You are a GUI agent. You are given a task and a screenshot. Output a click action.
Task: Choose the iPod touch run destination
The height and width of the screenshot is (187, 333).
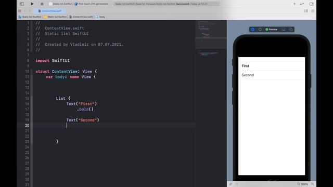coord(92,4)
